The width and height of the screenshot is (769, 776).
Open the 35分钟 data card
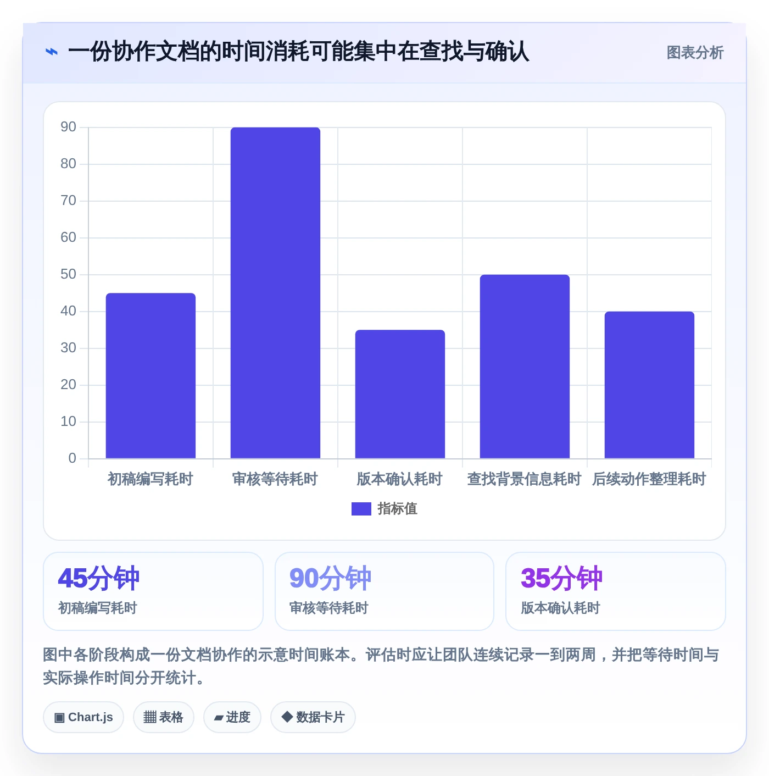coord(616,591)
